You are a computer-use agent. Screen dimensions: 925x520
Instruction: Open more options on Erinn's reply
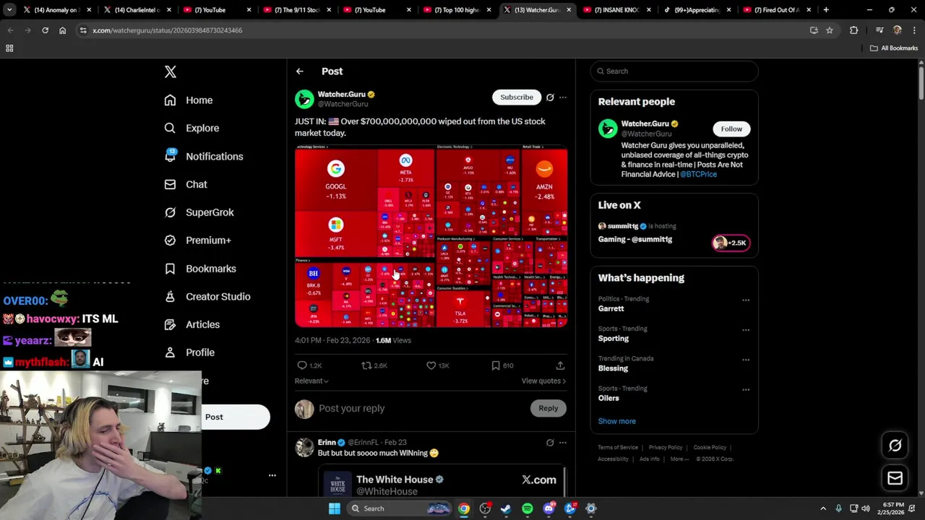pos(563,443)
